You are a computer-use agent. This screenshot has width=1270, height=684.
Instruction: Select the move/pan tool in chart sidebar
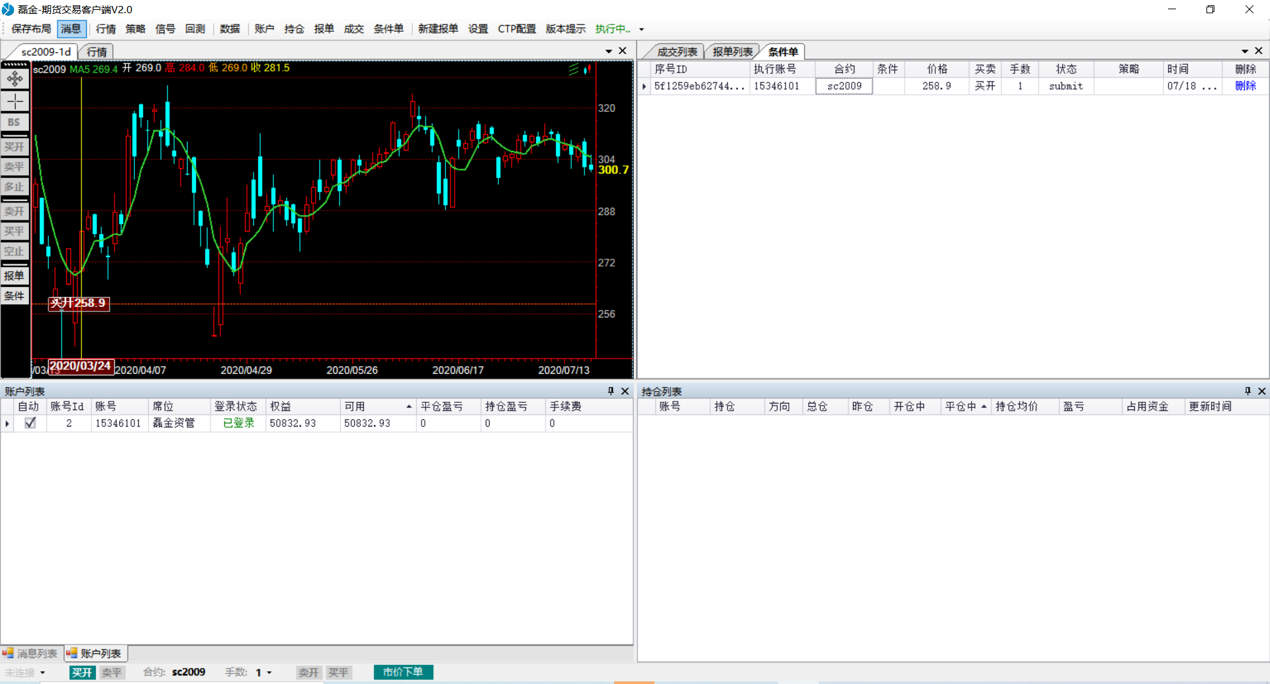click(15, 79)
